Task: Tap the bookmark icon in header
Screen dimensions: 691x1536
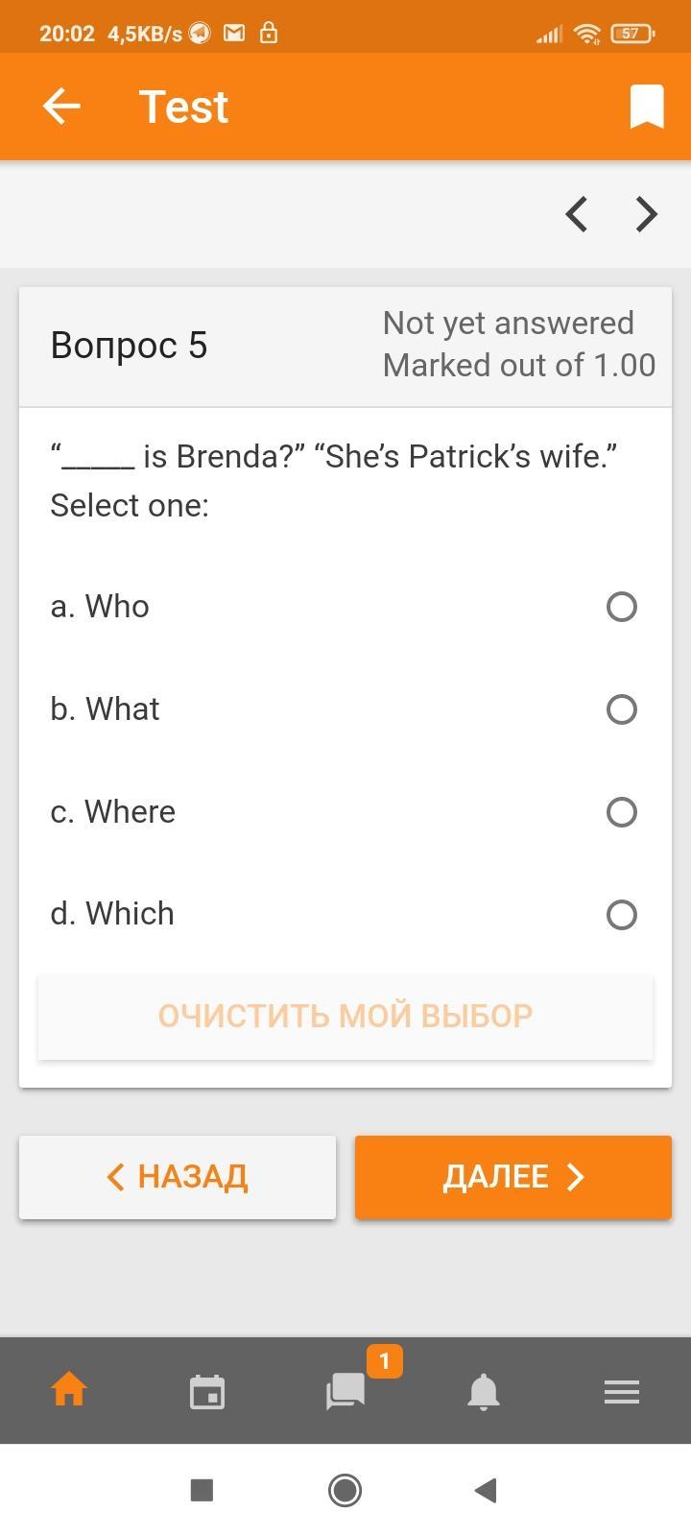Action: pos(647,107)
